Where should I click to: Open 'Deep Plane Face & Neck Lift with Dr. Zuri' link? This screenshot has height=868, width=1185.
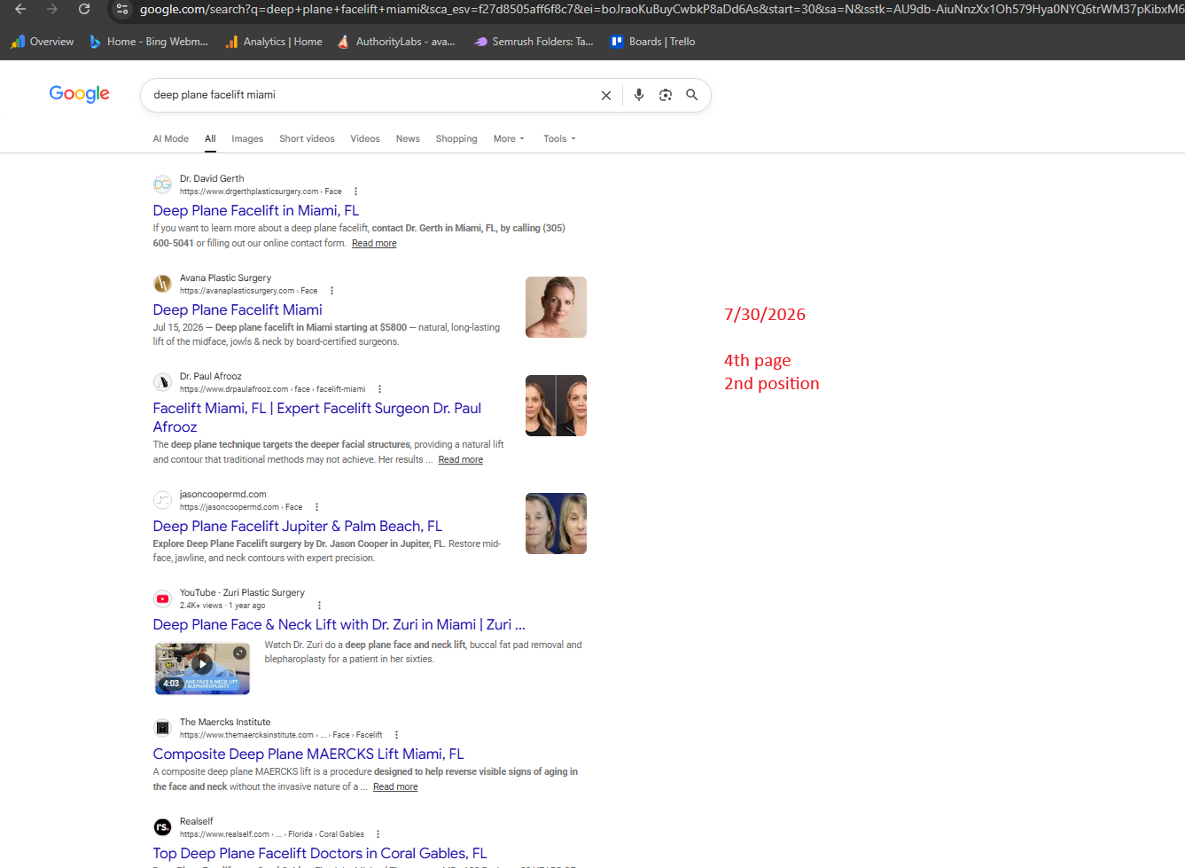pos(339,625)
